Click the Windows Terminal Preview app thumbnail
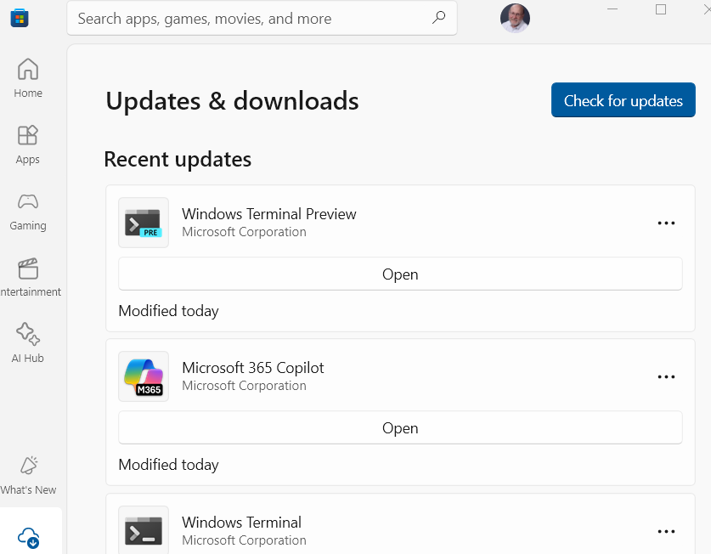 pos(144,223)
